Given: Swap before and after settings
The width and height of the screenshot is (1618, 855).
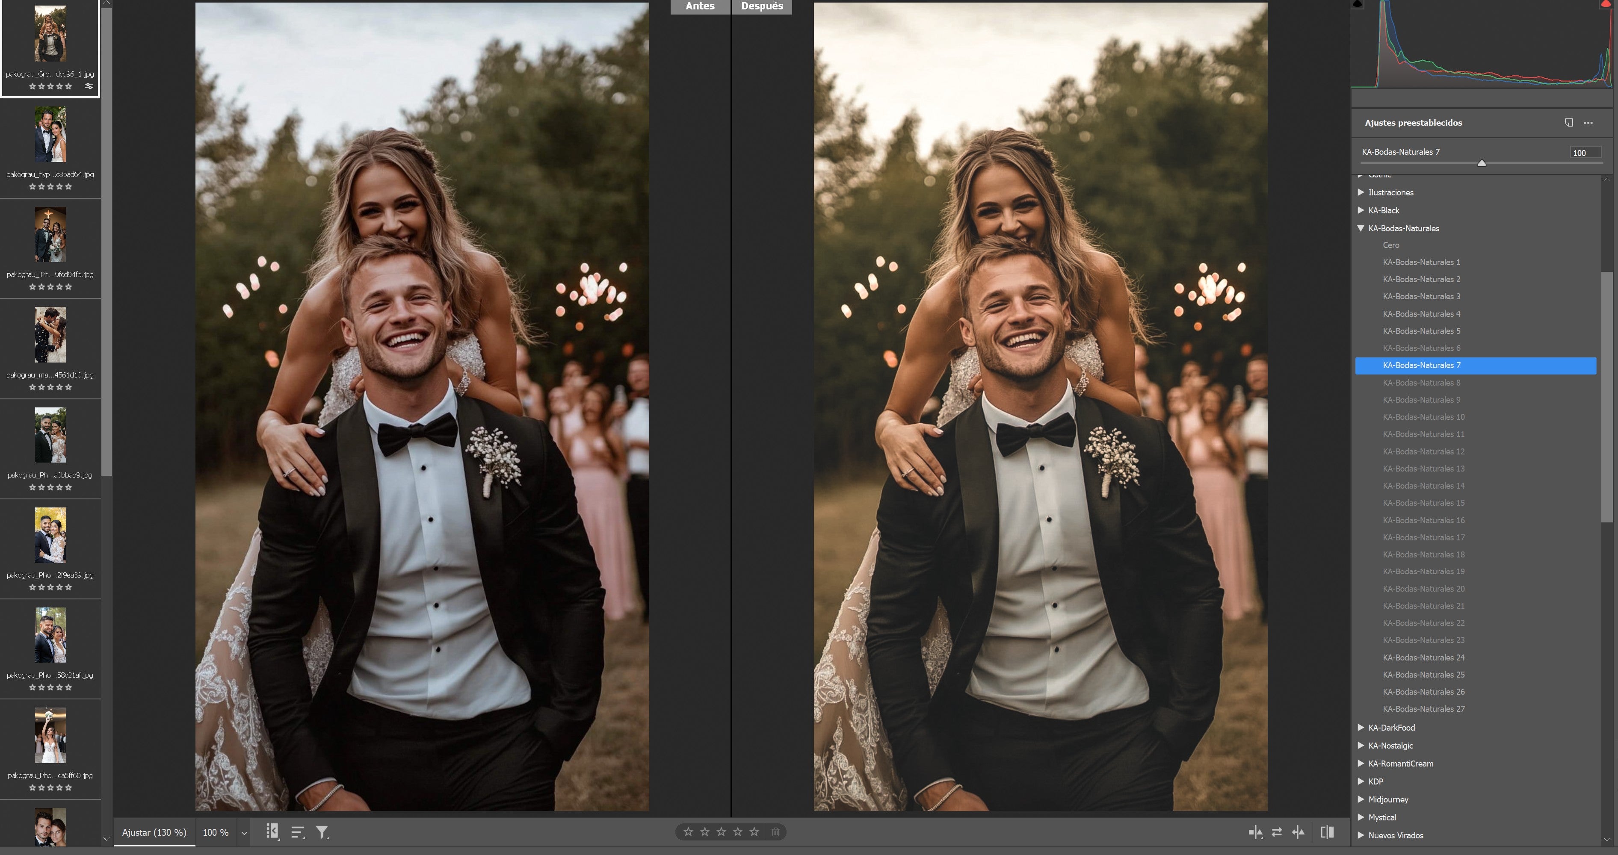Looking at the screenshot, I should (1276, 832).
